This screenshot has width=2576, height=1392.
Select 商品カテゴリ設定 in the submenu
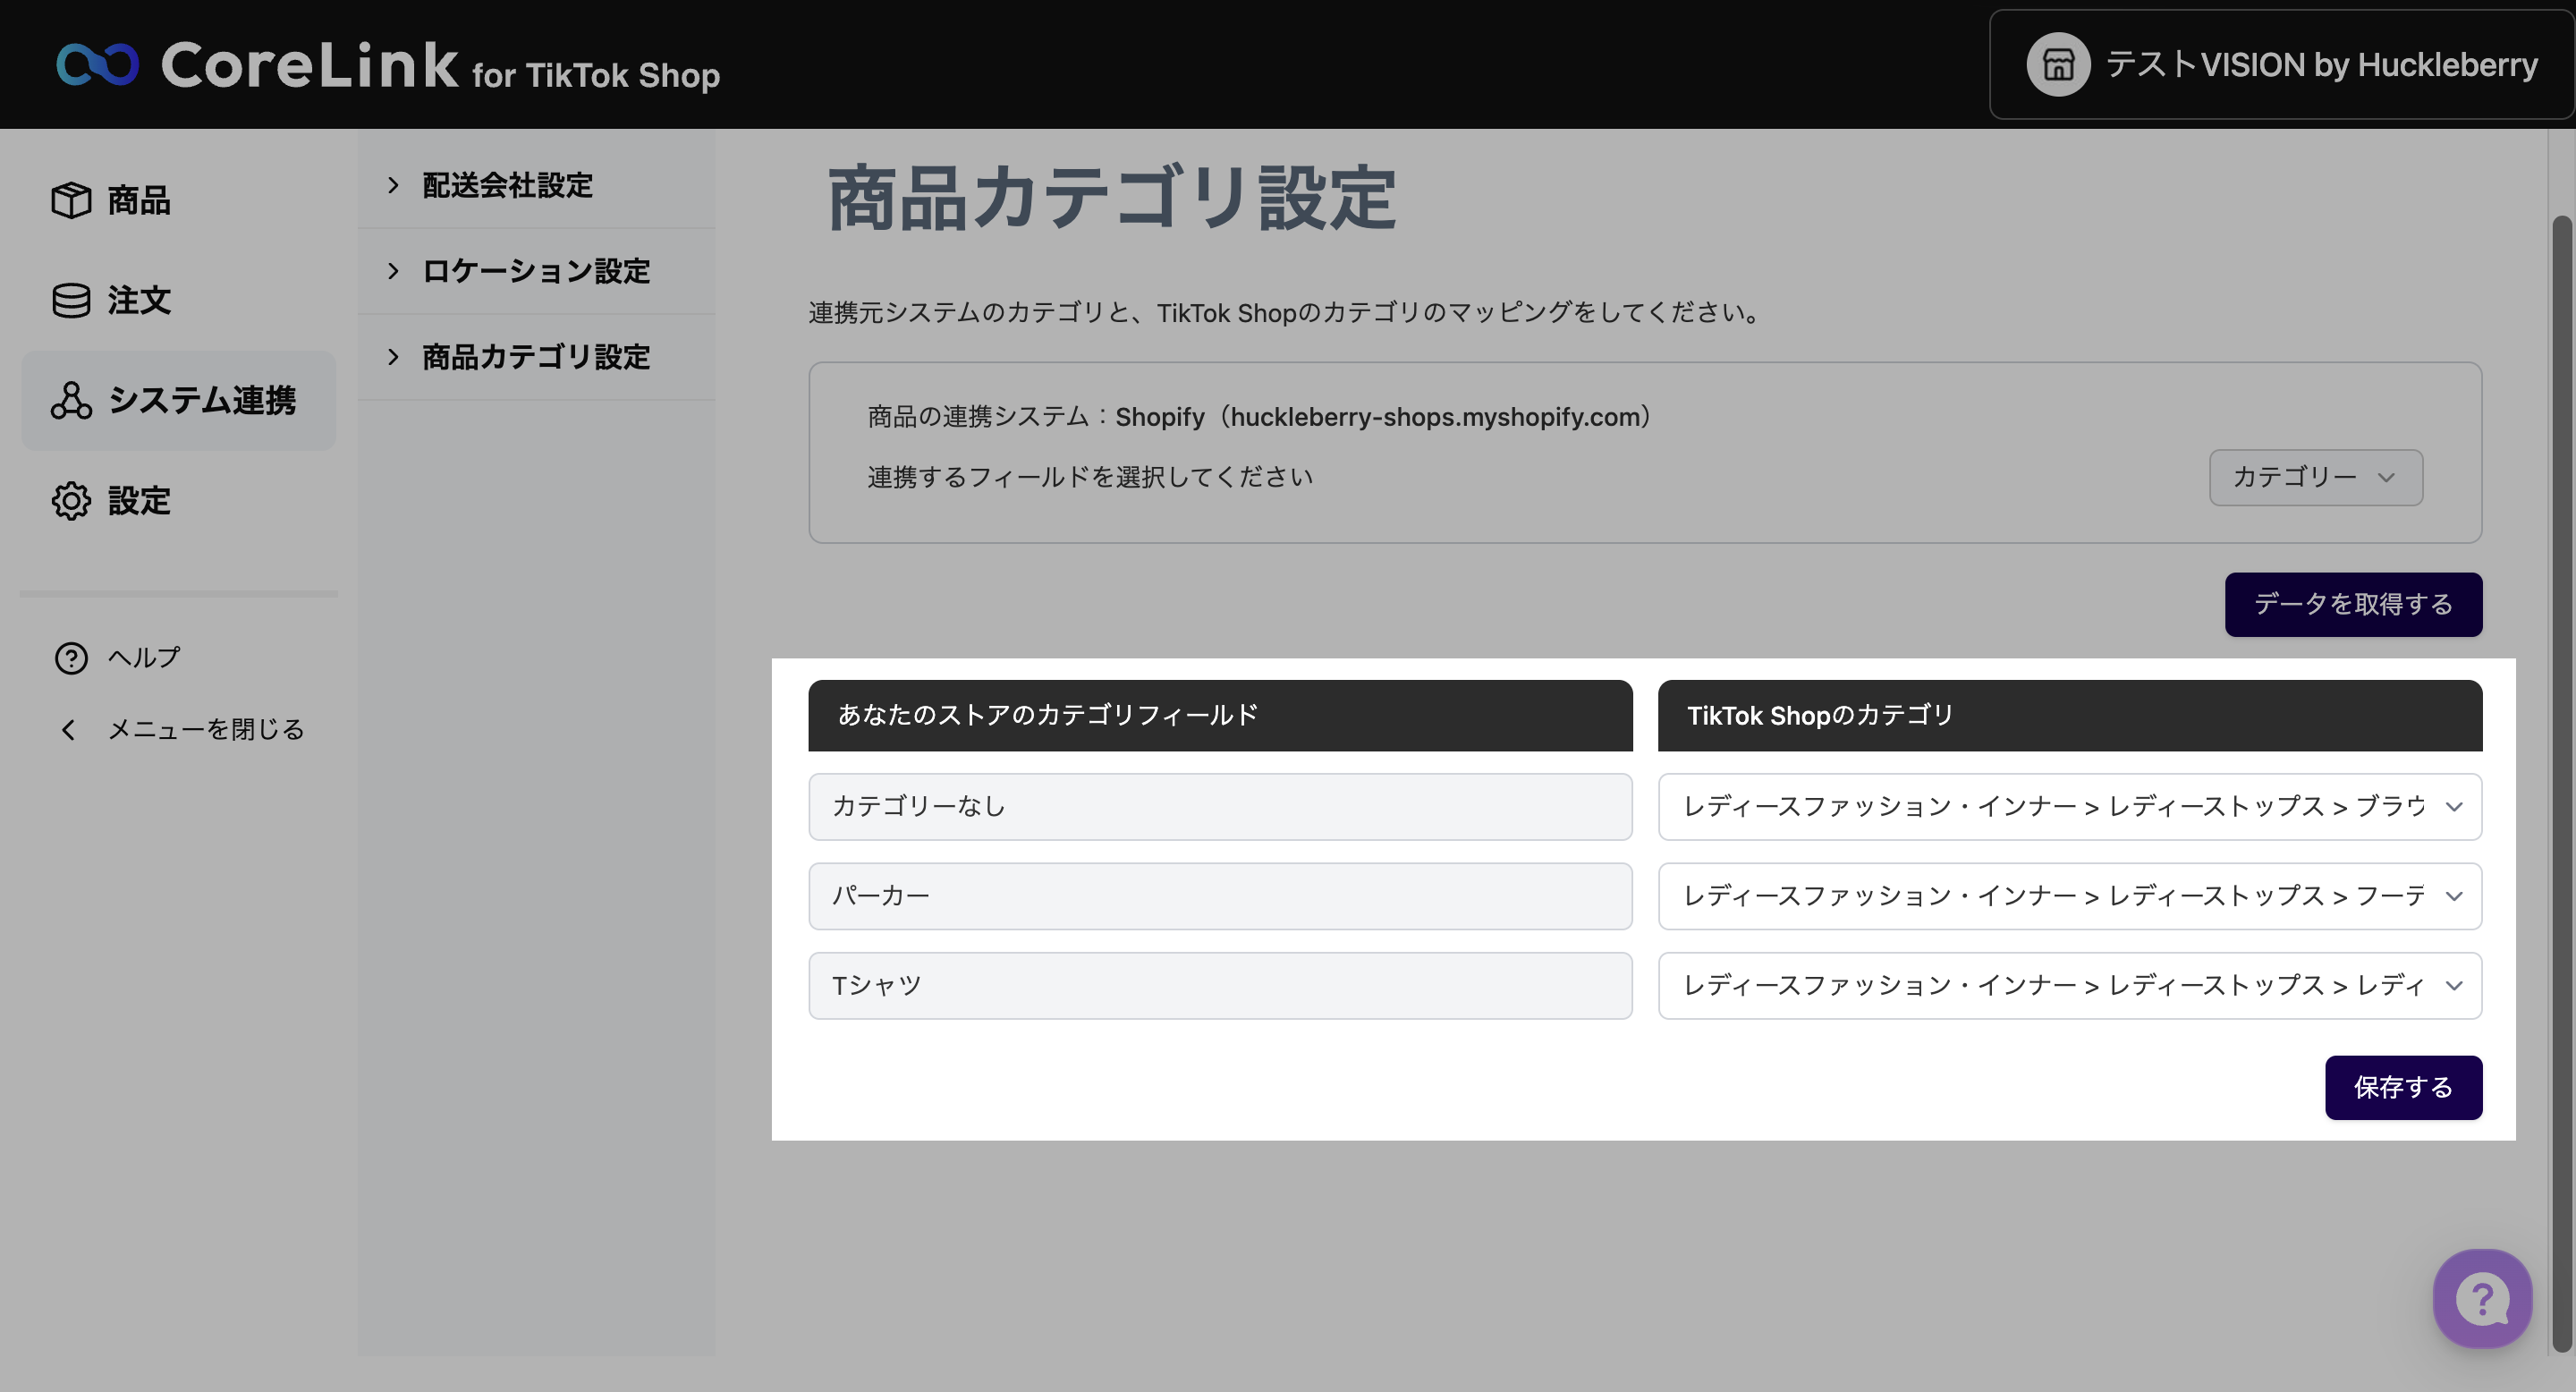coord(535,357)
